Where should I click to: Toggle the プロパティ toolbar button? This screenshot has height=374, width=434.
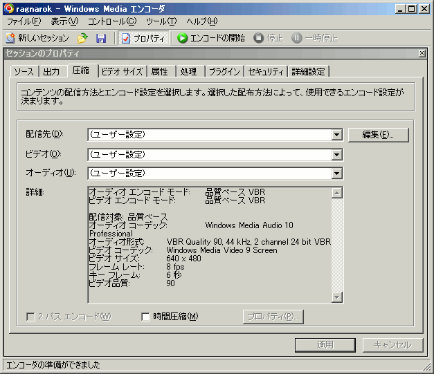[x=143, y=38]
